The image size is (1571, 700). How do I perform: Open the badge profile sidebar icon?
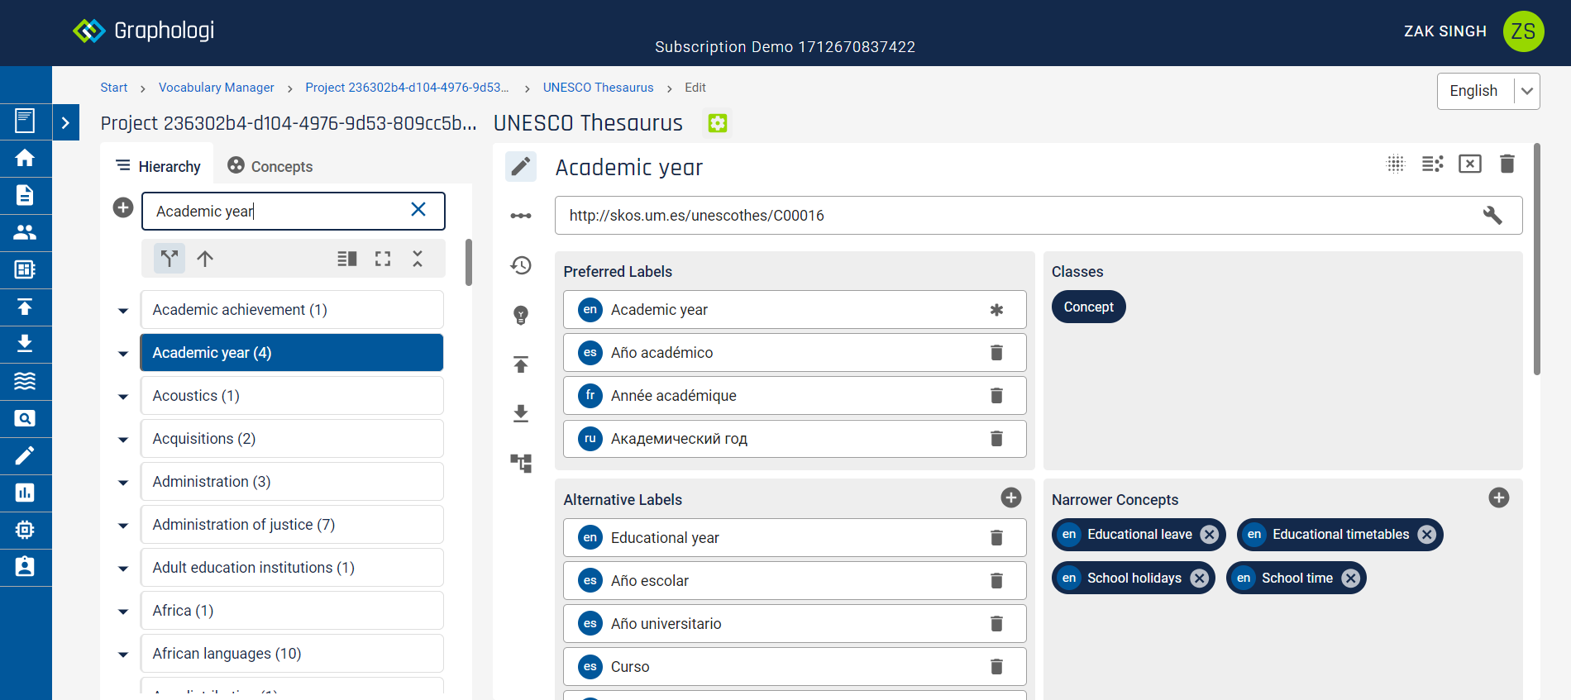pos(25,567)
